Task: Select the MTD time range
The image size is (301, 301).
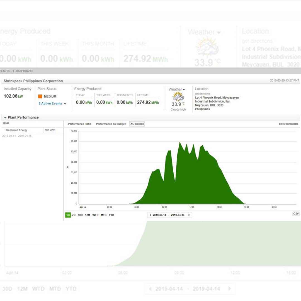Action: point(103,215)
